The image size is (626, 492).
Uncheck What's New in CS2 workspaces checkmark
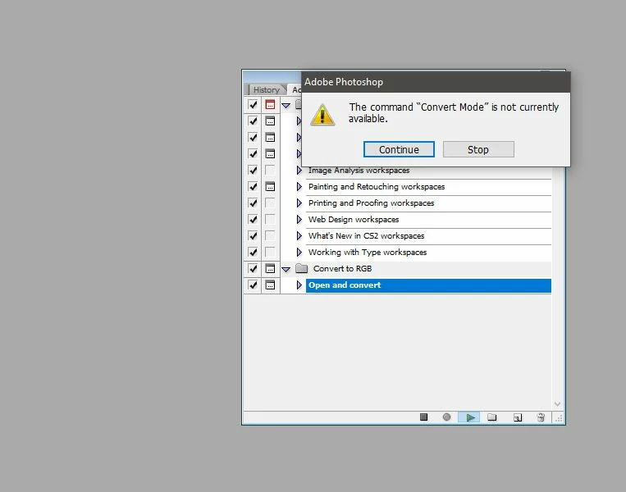pyautogui.click(x=253, y=235)
